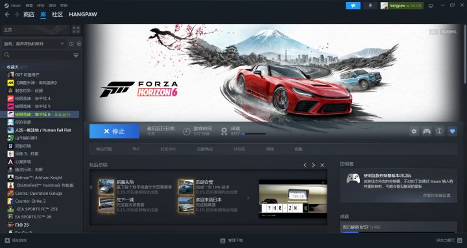Close the post-game summary panel
This screenshot has width=467, height=248.
[x=322, y=165]
